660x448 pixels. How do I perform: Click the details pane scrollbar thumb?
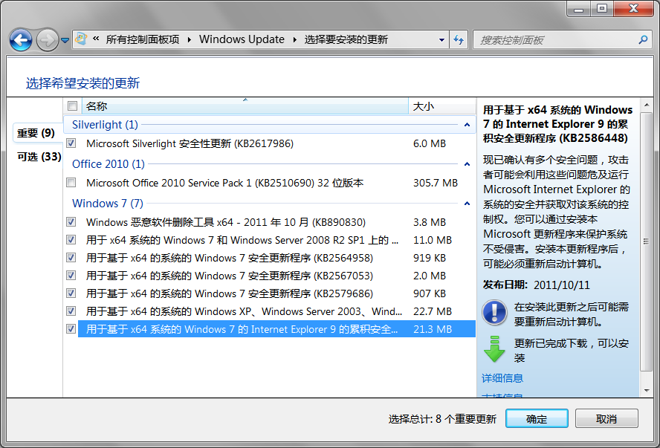point(647,241)
